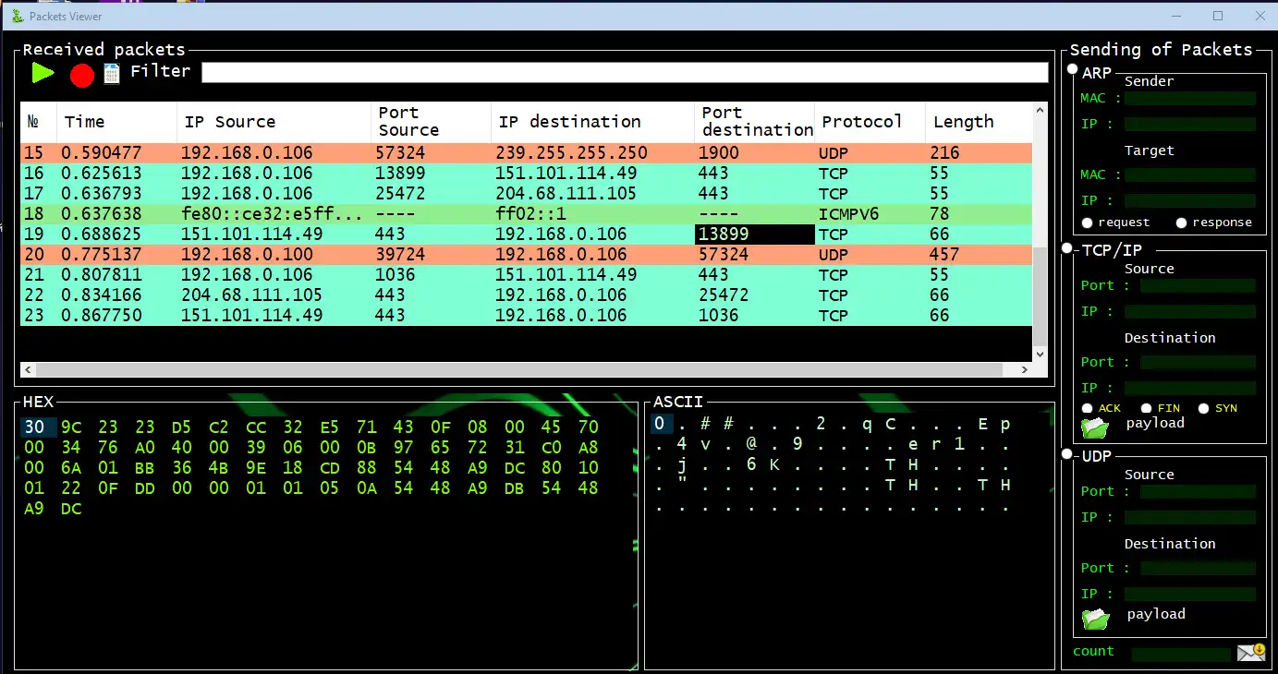Viewport: 1278px width, 674px height.
Task: Focus the ARP Target MAC field
Action: 1190,175
